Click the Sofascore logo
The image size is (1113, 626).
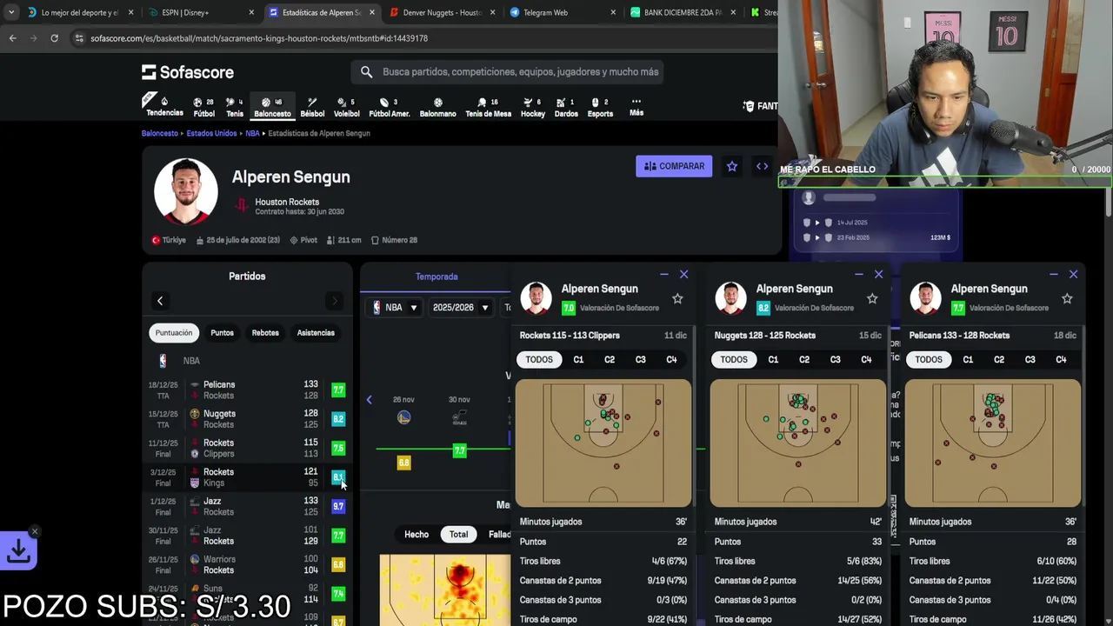pos(188,72)
